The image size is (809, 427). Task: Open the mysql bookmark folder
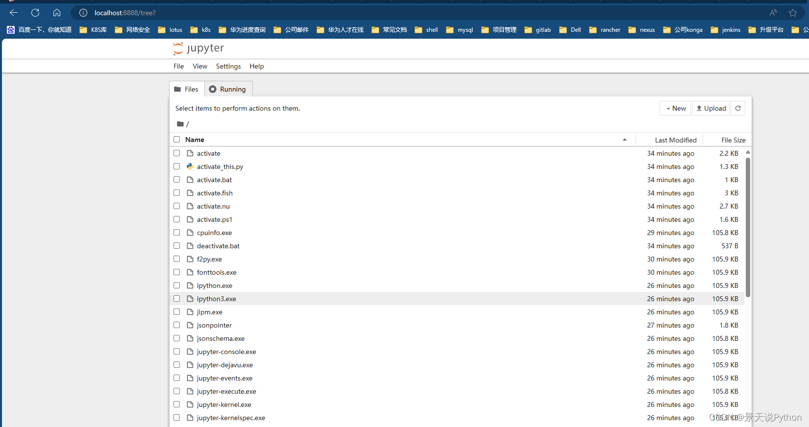click(460, 30)
